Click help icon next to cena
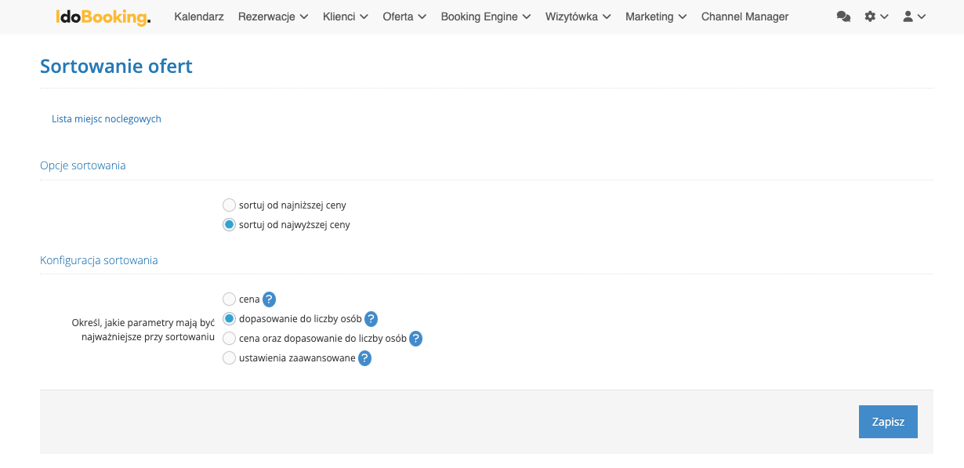Screen dimensions: 964x468 tap(269, 299)
